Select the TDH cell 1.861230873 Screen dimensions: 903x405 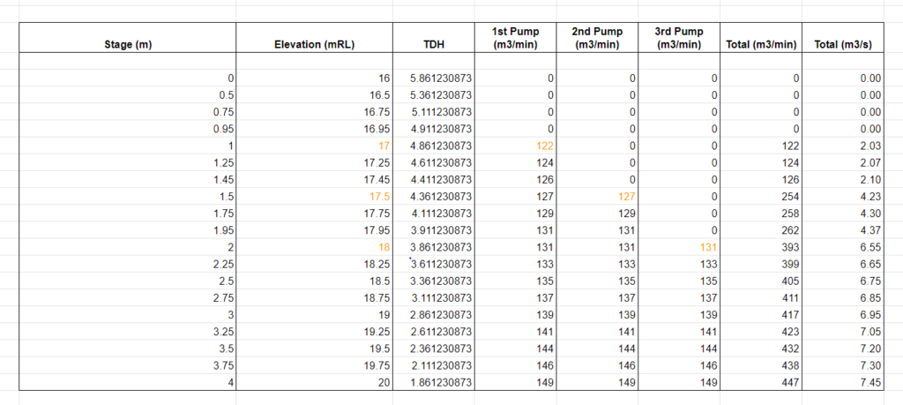[434, 382]
